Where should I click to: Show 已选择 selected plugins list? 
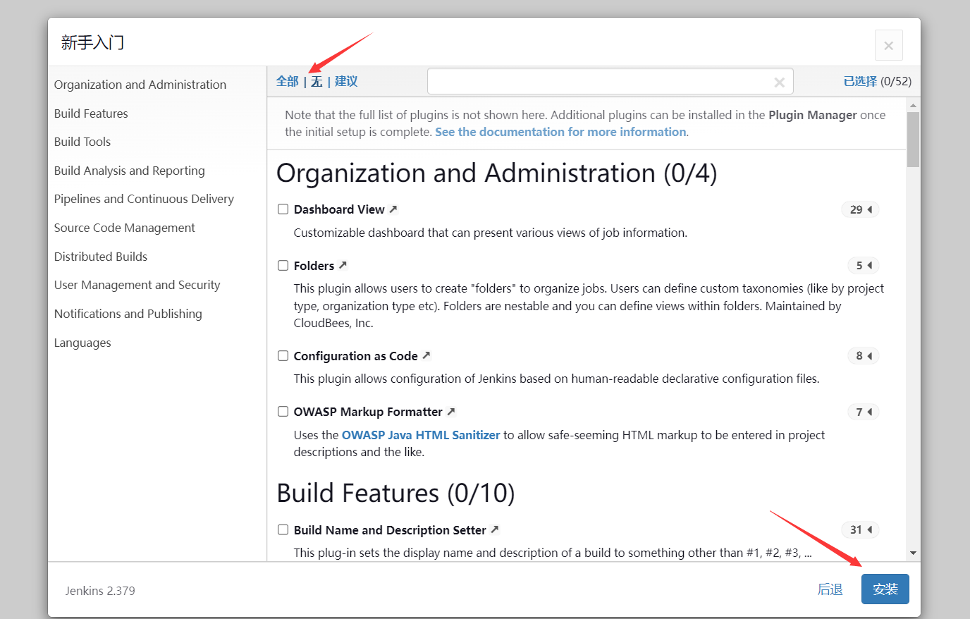pos(860,81)
